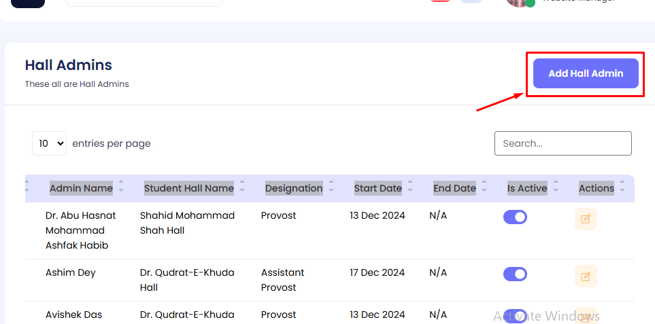655x324 pixels.
Task: Click the Search input field
Action: click(562, 143)
